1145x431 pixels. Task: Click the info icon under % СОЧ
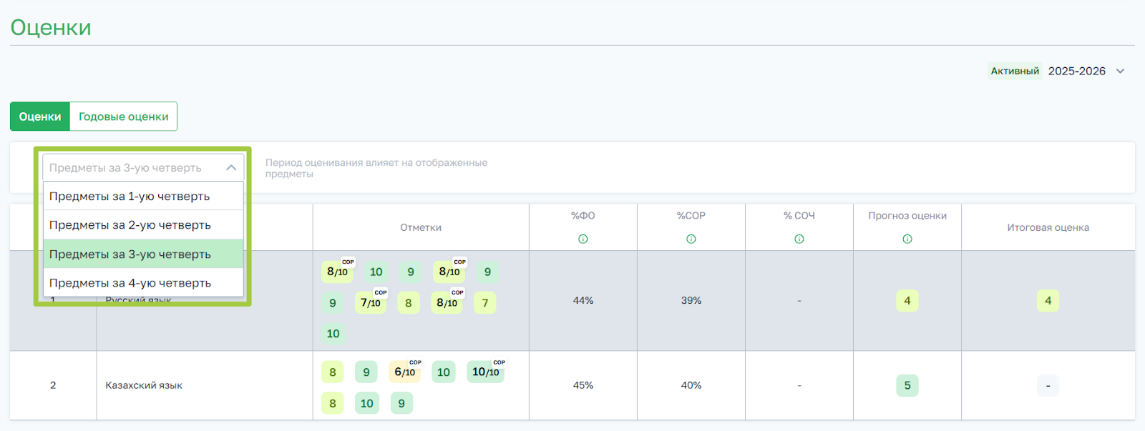pyautogui.click(x=799, y=239)
